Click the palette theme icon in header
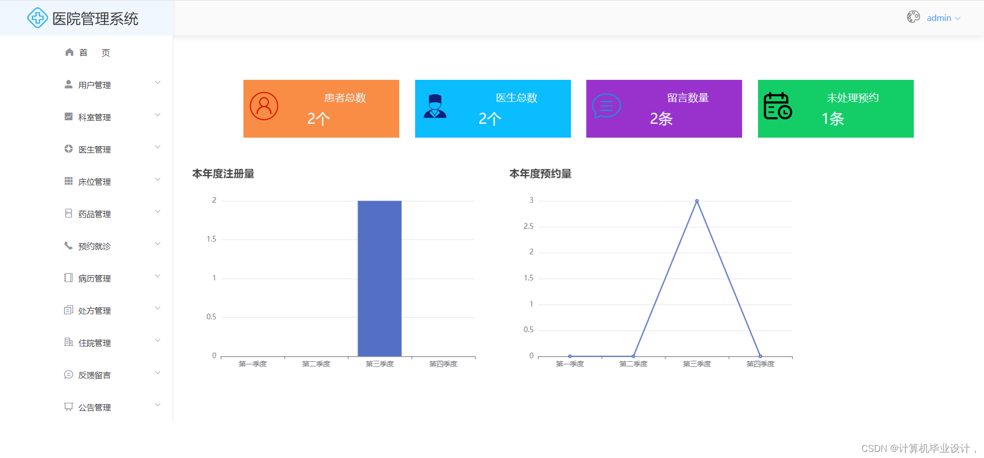Viewport: 984px width, 458px height. [x=913, y=17]
